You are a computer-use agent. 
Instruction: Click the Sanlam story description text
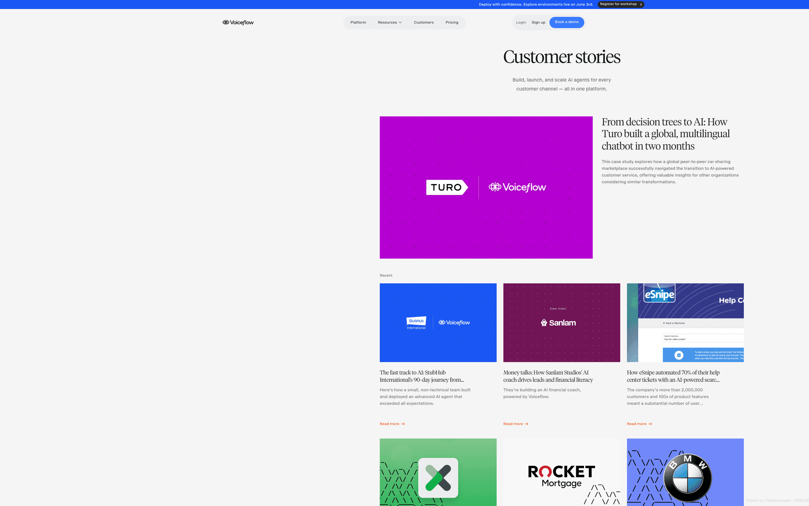tap(542, 393)
